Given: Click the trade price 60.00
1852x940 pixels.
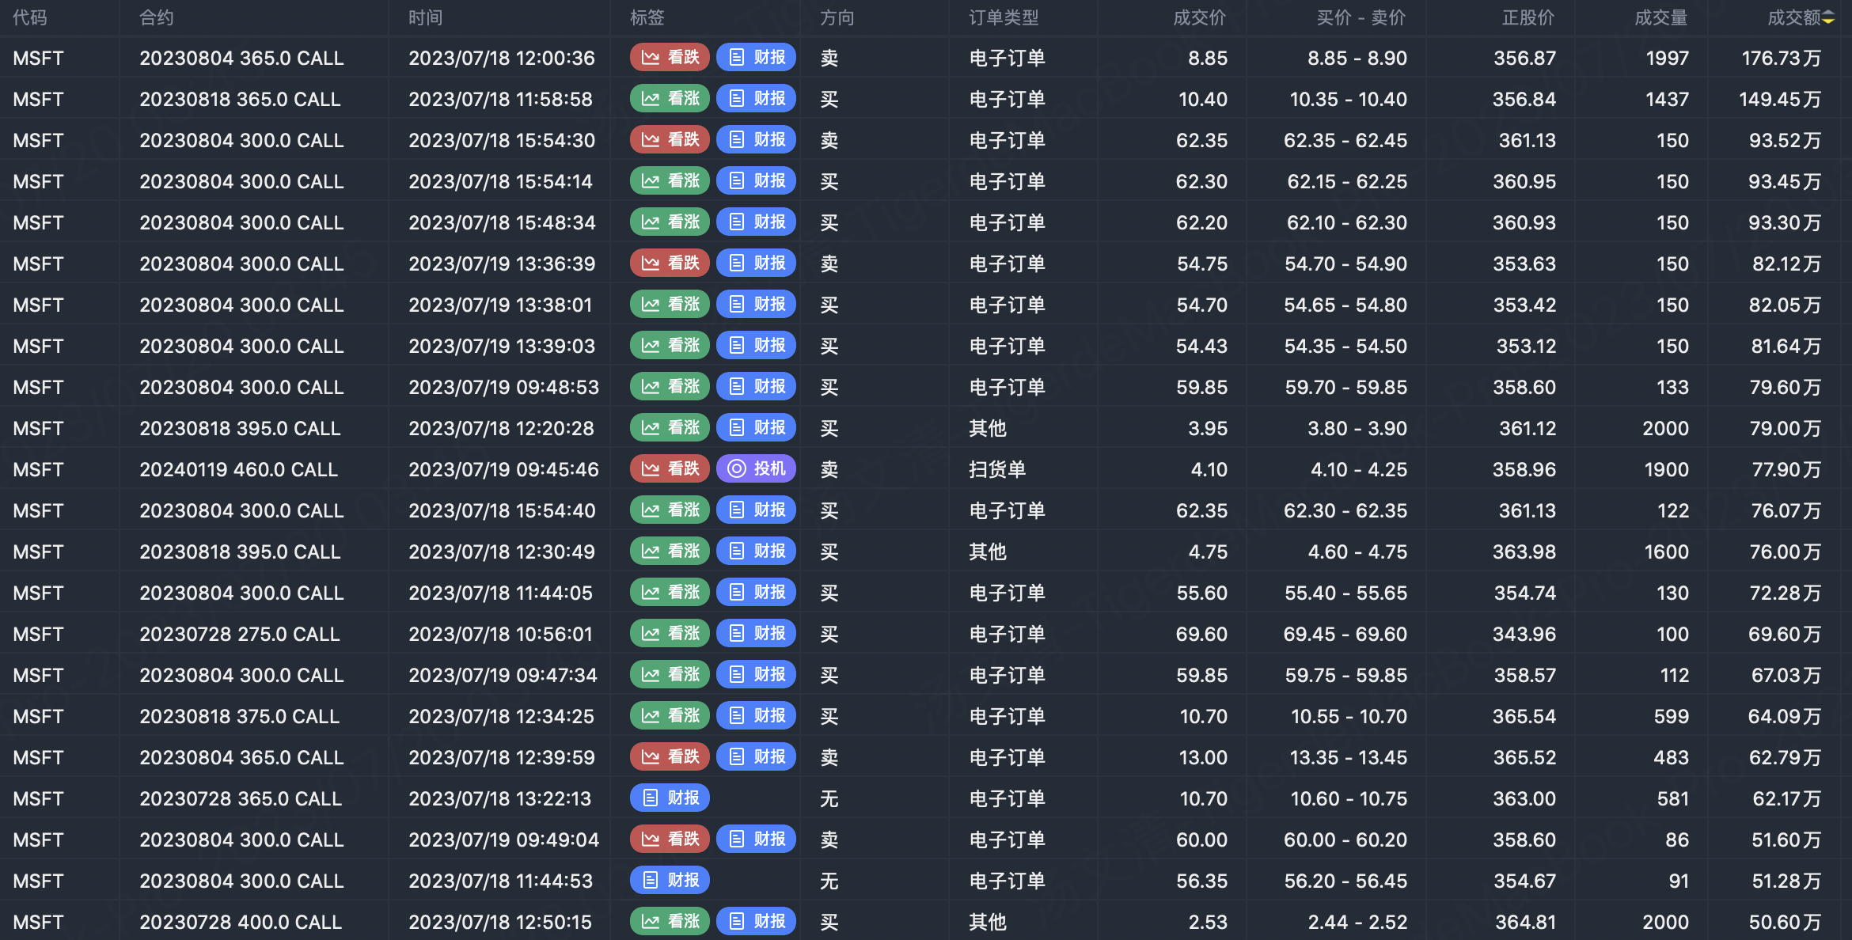Looking at the screenshot, I should point(1201,840).
